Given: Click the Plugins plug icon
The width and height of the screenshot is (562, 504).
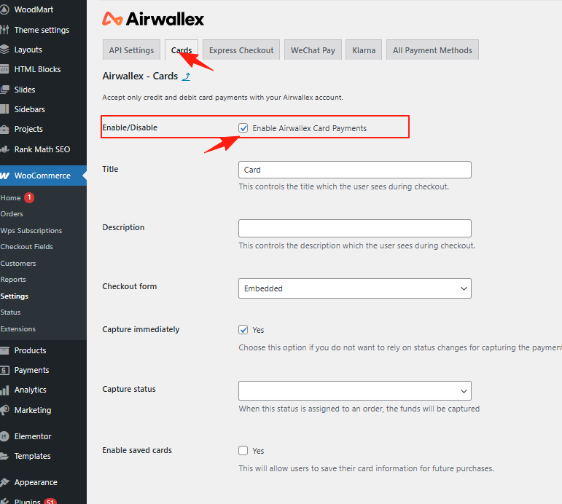Looking at the screenshot, I should coord(4,501).
